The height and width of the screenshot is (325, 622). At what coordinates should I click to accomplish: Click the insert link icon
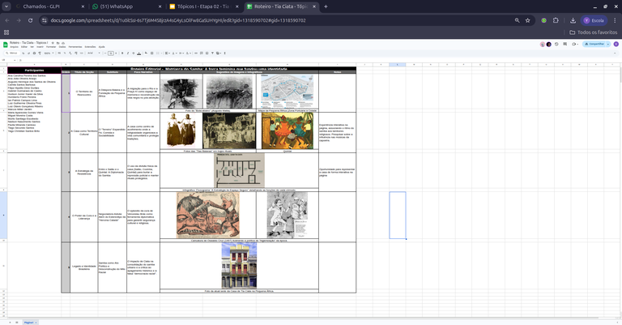click(x=196, y=53)
